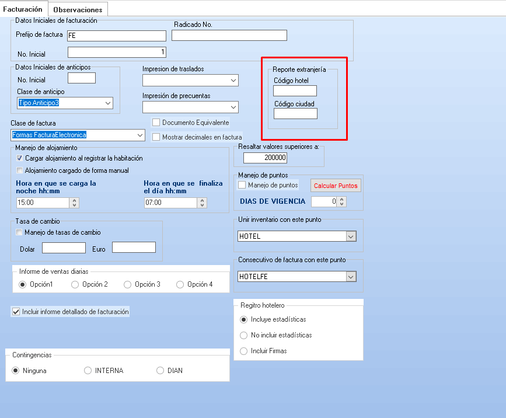
Task: Select Opción 3 for daily sales report
Action: pyautogui.click(x=127, y=284)
